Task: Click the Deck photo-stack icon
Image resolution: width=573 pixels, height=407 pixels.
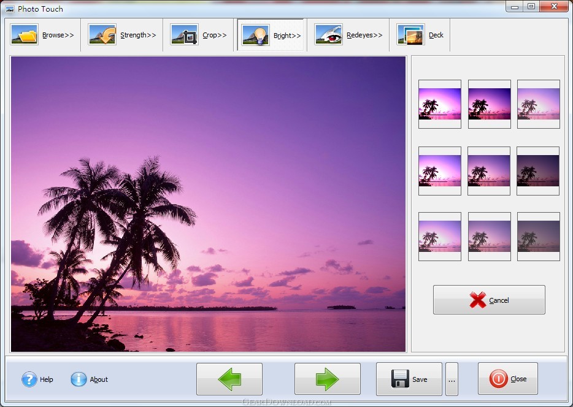Action: [411, 35]
